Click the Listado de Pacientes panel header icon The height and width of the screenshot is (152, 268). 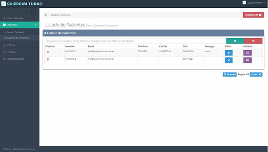(x=45, y=33)
